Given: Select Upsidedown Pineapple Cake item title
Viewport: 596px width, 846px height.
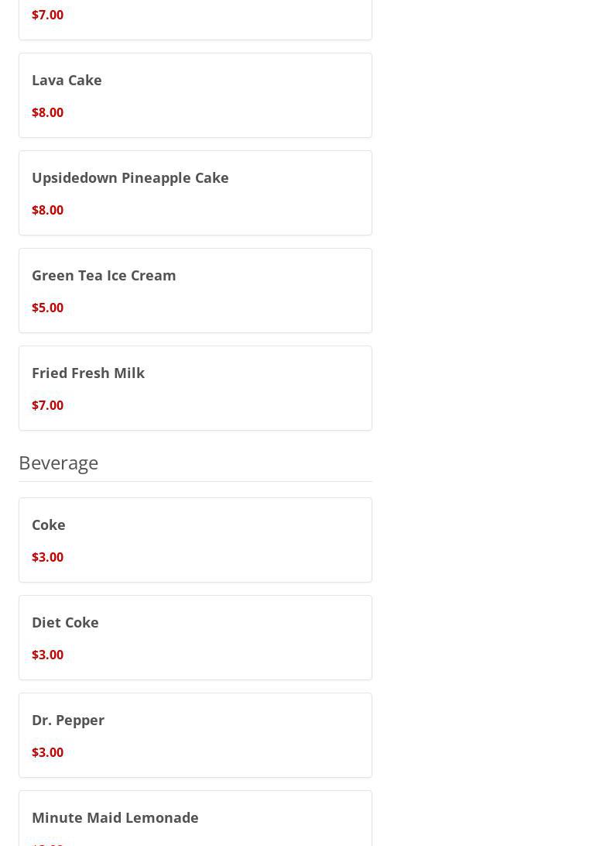Looking at the screenshot, I should tap(130, 177).
